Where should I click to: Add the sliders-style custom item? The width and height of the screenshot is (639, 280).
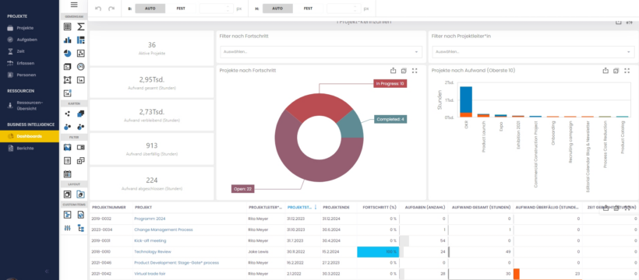pyautogui.click(x=68, y=228)
